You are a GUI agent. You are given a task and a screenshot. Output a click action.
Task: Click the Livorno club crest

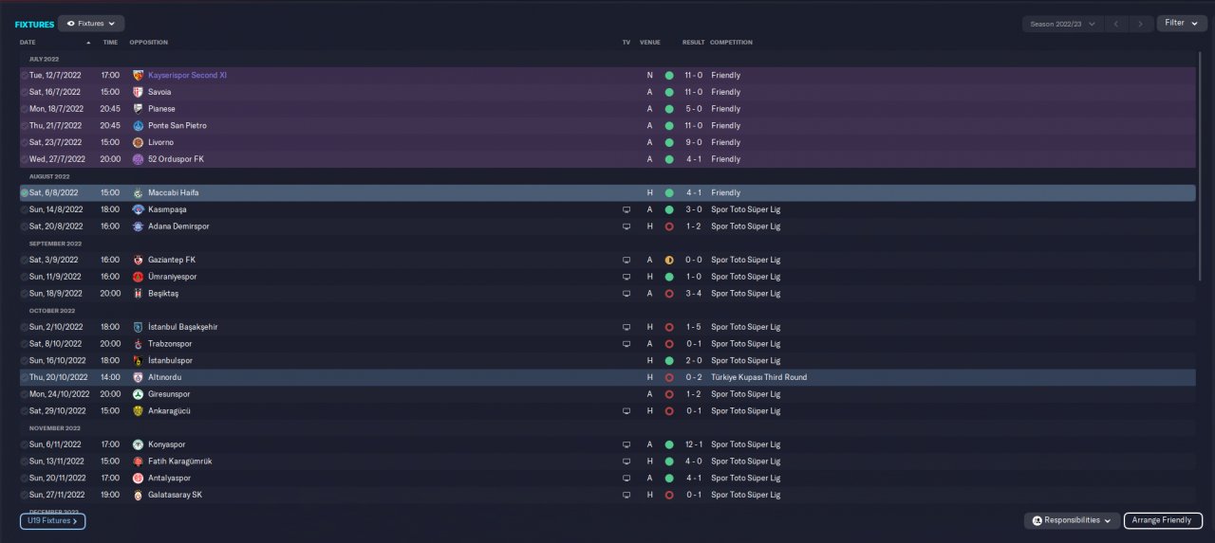(138, 142)
